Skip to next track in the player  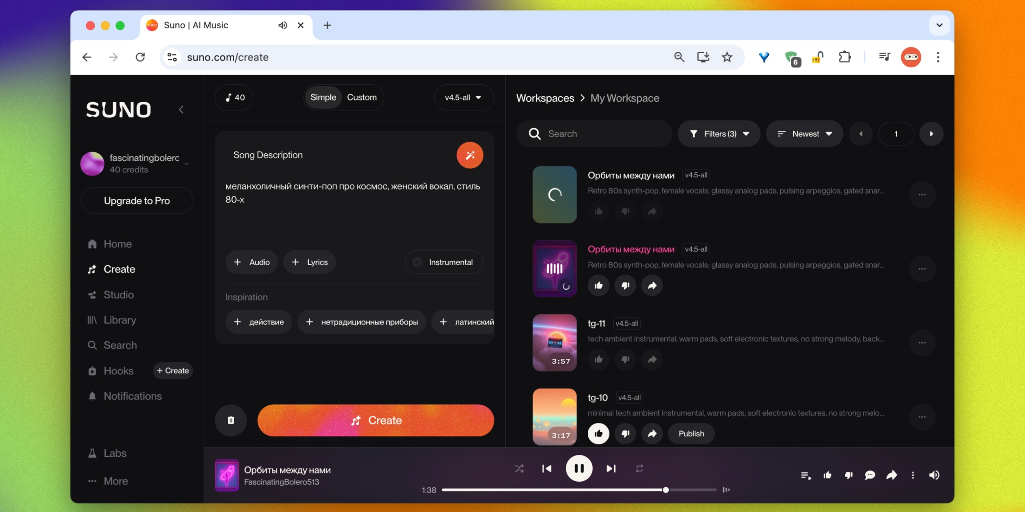pyautogui.click(x=611, y=468)
